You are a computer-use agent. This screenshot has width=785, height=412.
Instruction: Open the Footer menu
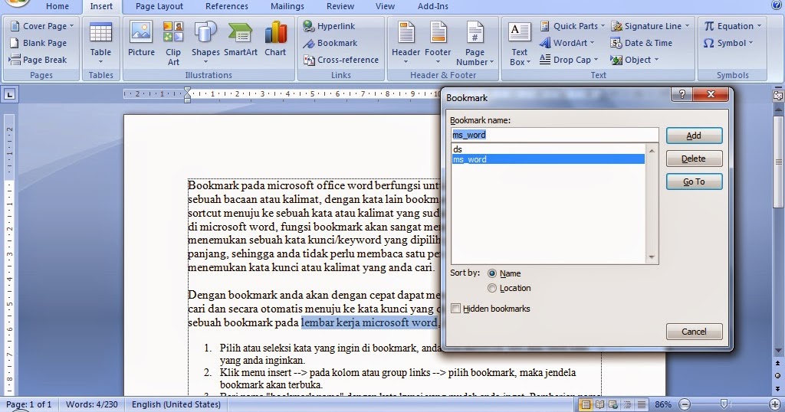(x=438, y=43)
